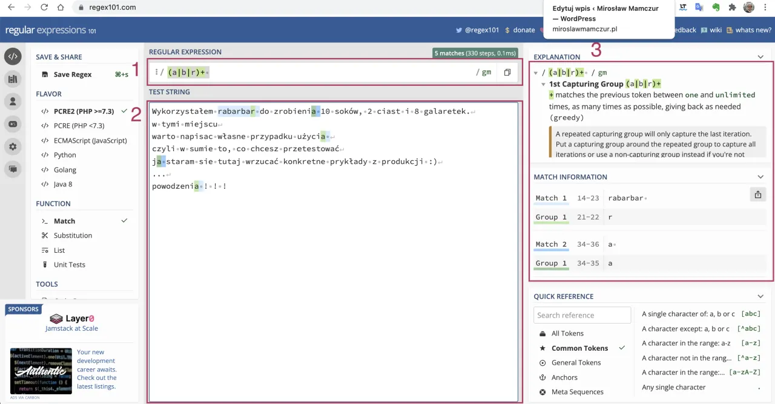Click the gm regex flags selector

486,73
